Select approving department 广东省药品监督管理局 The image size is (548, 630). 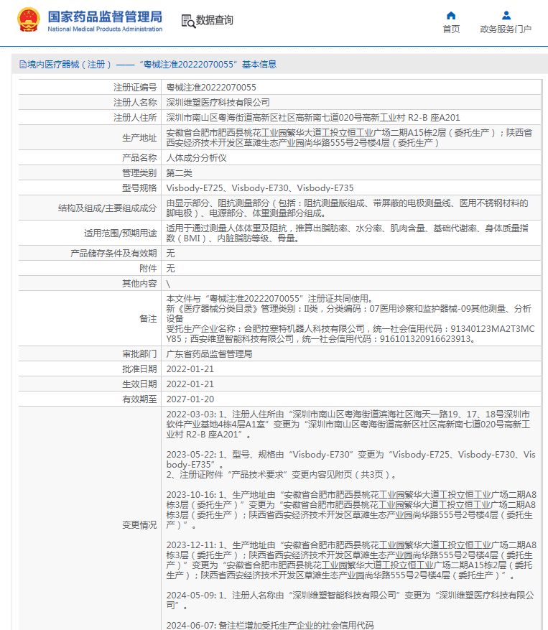coord(209,353)
